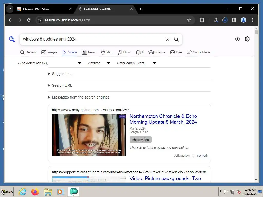Open SearXNG preferences gear icon
The height and width of the screenshot is (197, 263).
(x=247, y=39)
